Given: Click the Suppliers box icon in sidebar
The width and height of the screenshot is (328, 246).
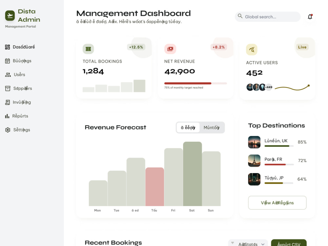Looking at the screenshot, I should click(8, 89).
